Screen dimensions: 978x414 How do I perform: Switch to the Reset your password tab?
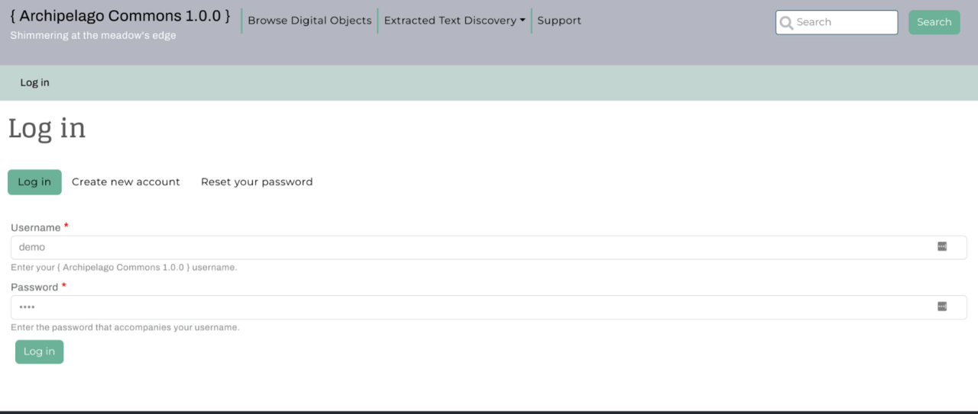[257, 182]
